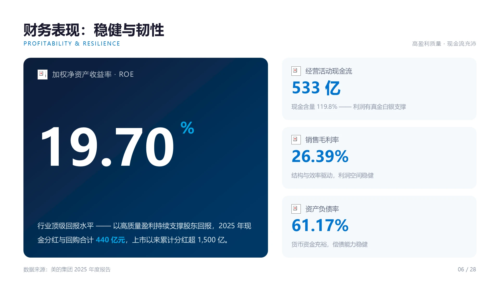Click the data source footer 美的集团 2025 年度报告

tap(67, 270)
